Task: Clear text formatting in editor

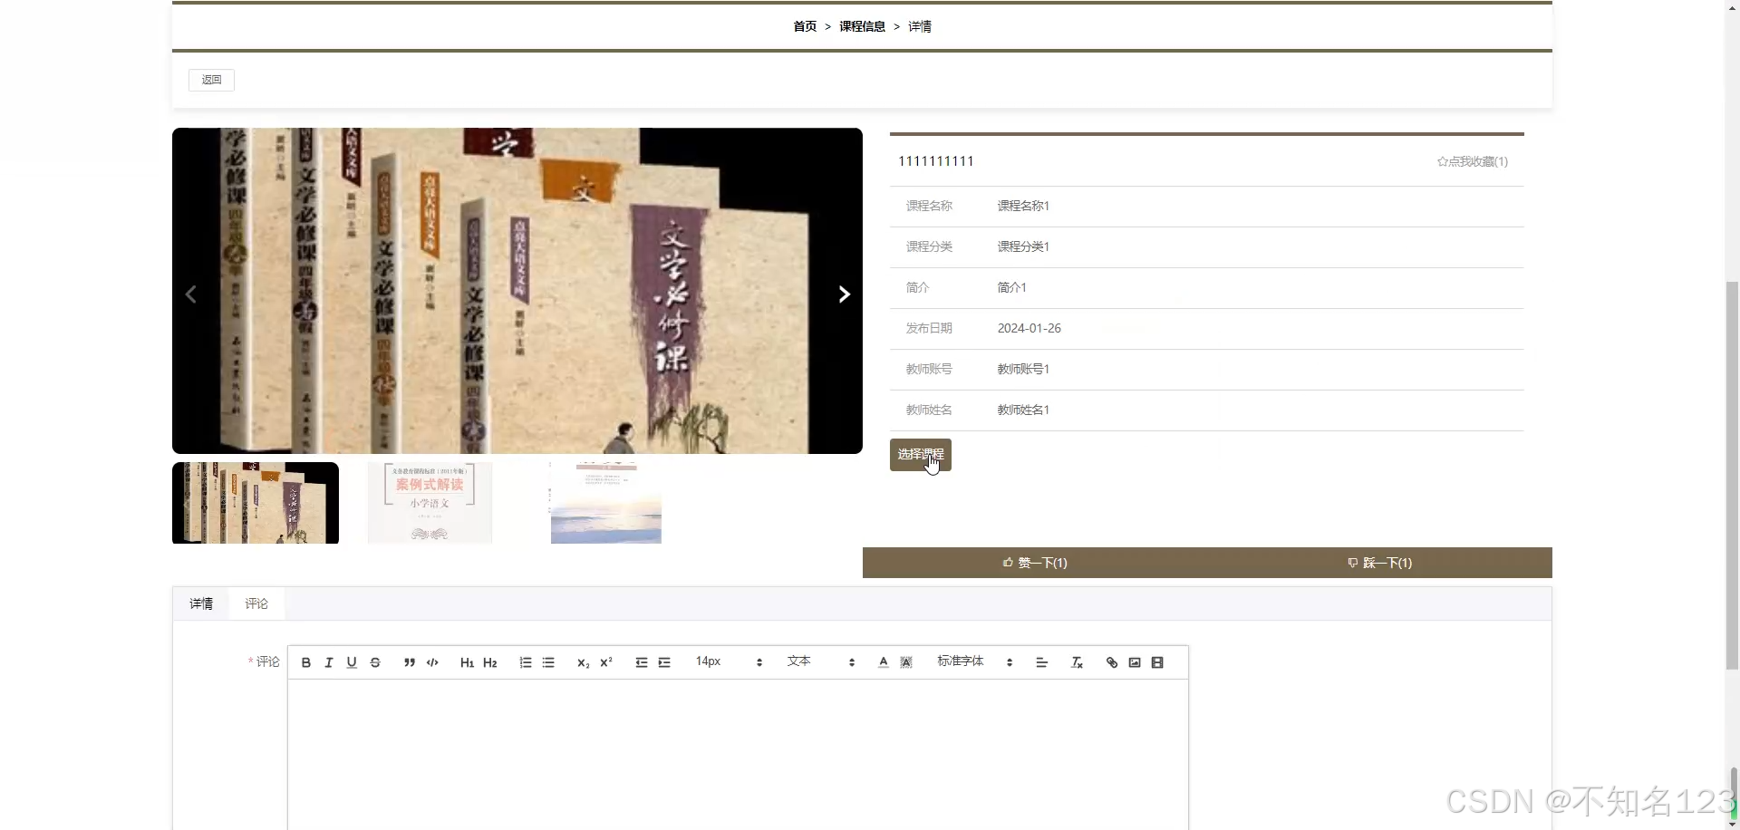Action: 1078,662
